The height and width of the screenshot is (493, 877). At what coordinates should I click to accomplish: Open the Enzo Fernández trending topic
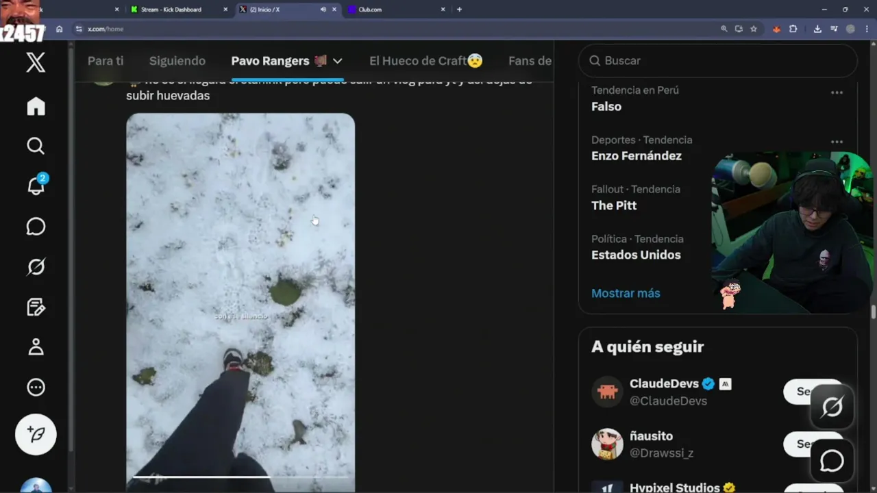click(637, 156)
